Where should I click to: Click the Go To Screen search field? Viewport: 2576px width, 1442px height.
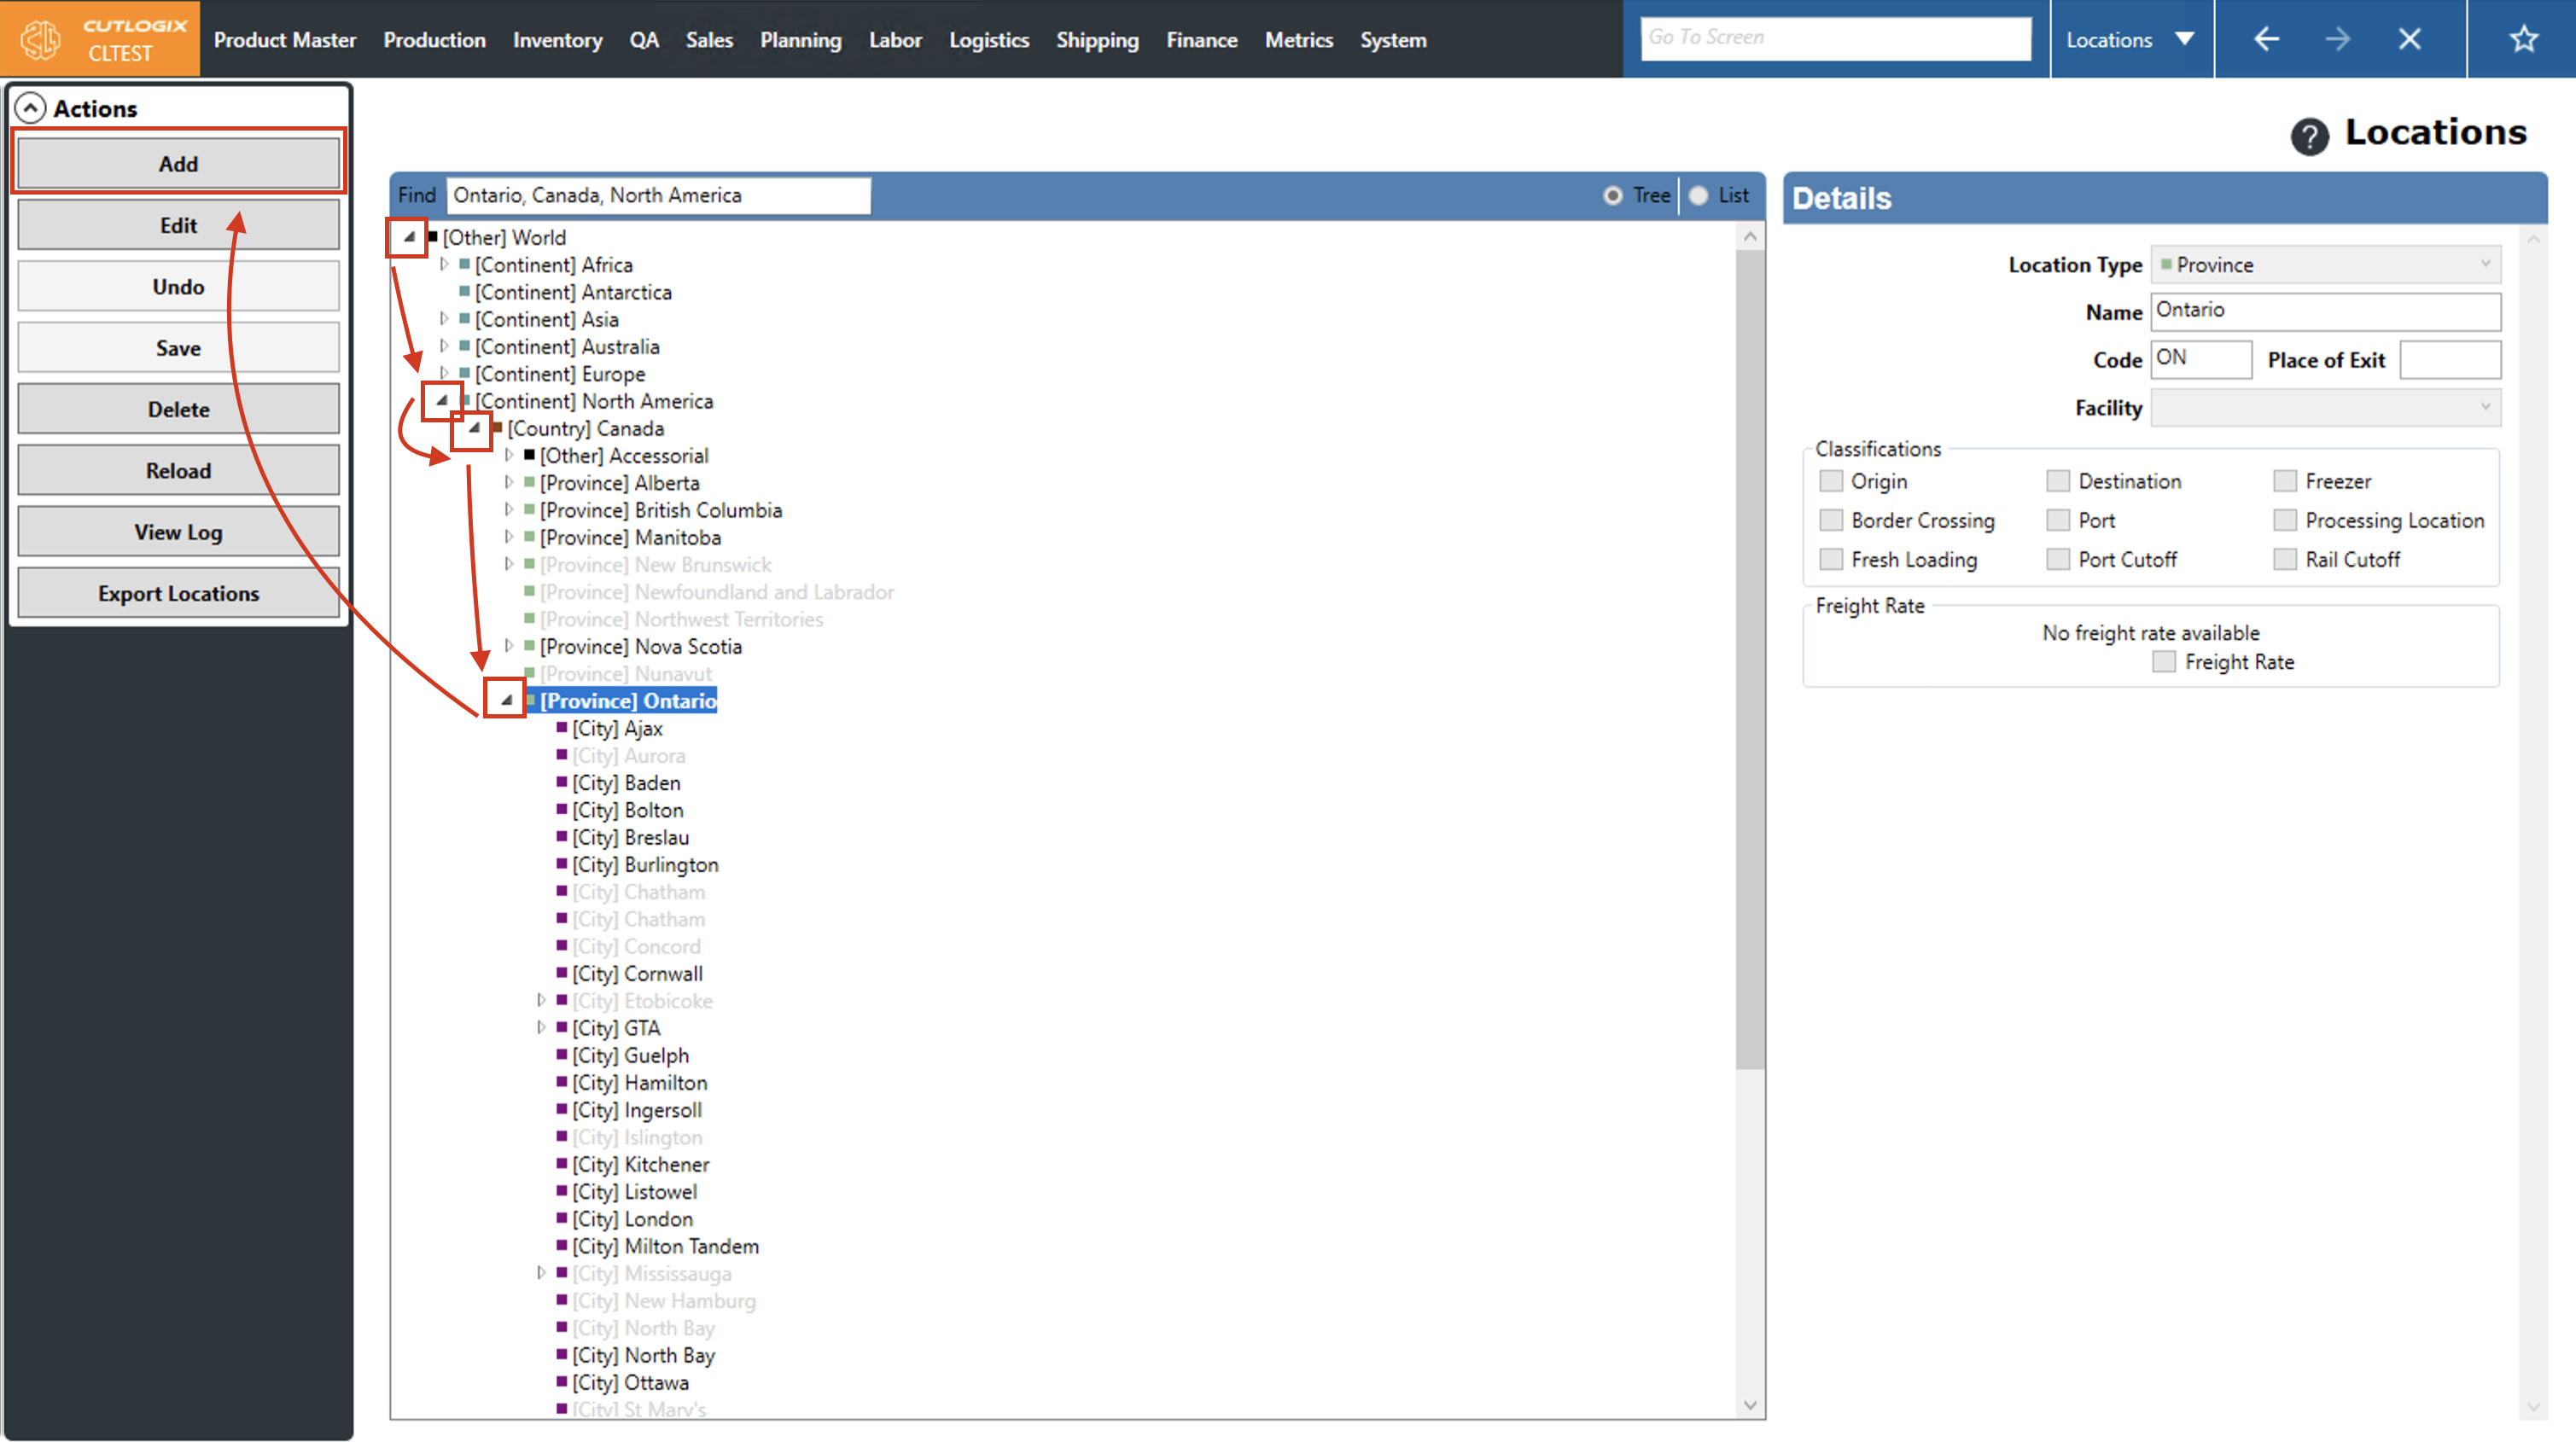[1834, 38]
